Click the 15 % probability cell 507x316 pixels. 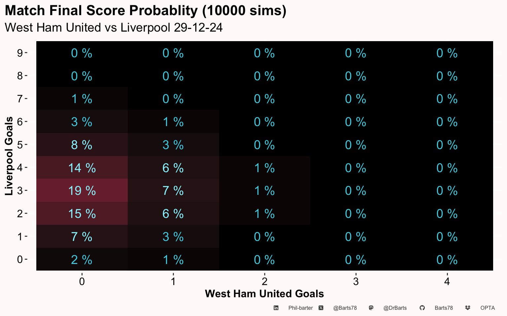[82, 214]
